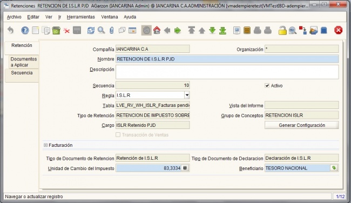Image resolution: width=351 pixels, height=203 pixels.
Task: Click the Declaración de I.S.L.R field
Action: click(x=301, y=158)
